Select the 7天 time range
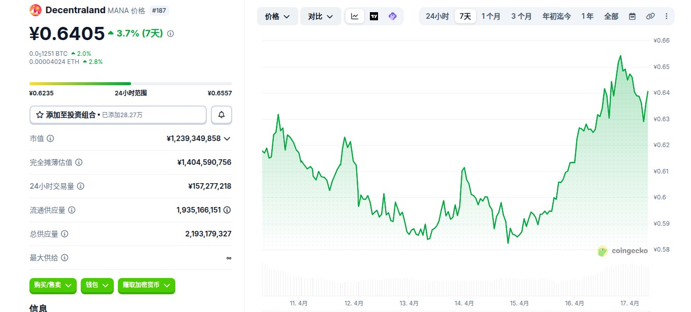 (465, 16)
